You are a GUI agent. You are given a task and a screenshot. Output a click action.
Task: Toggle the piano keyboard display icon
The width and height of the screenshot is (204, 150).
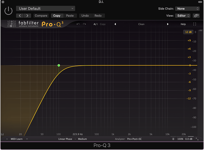(2, 134)
